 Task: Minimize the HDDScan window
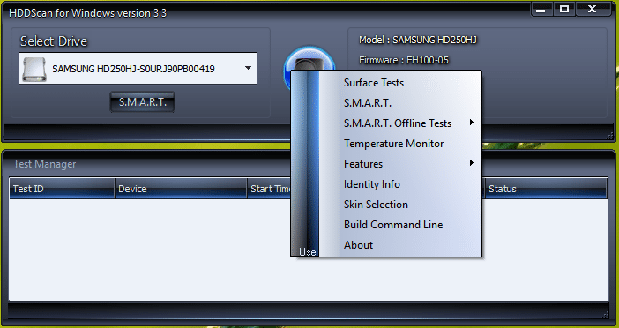pos(541,10)
